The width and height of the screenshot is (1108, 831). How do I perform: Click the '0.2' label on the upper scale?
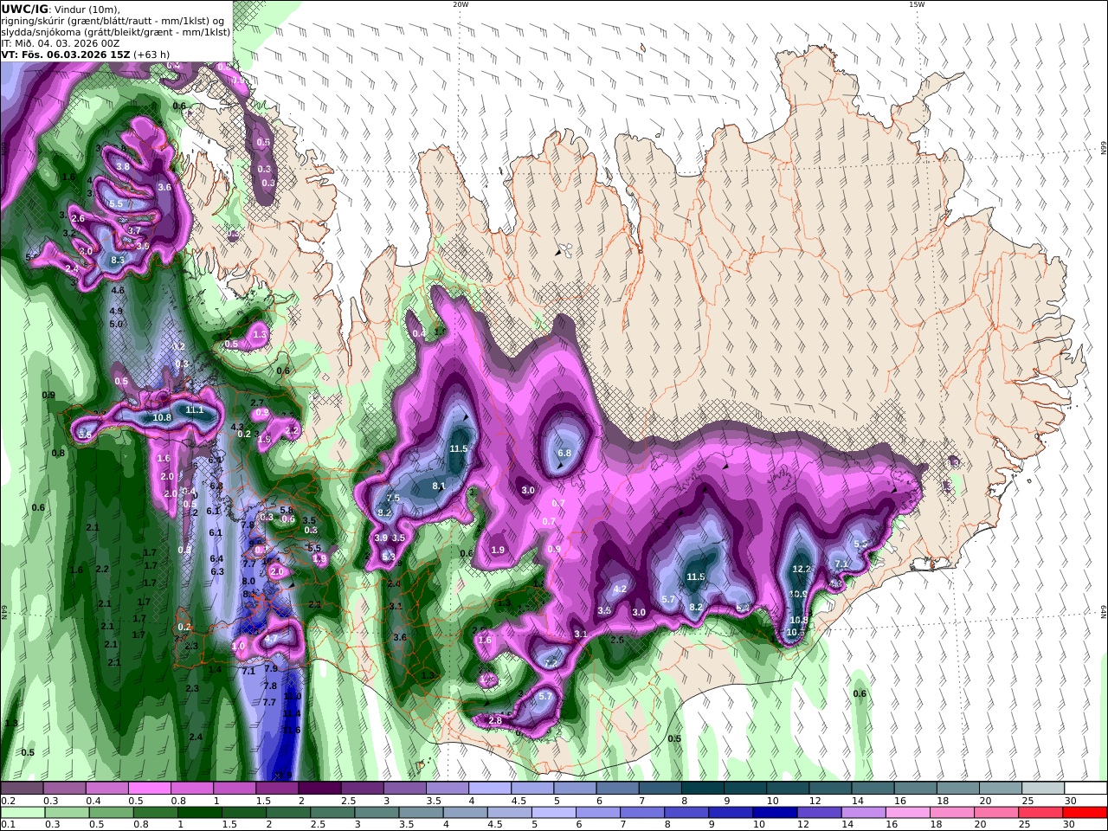(7, 801)
